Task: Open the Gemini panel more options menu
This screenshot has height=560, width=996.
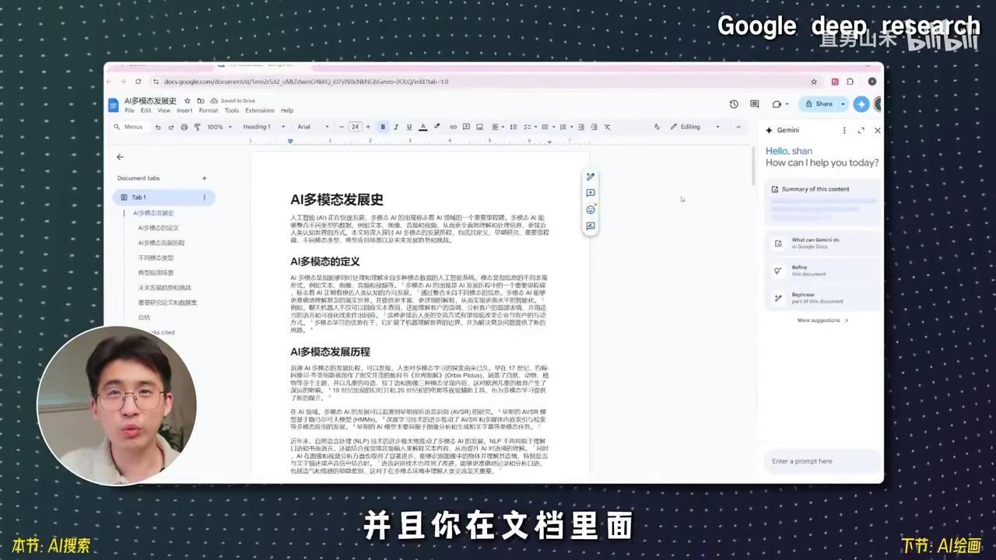Action: [x=844, y=130]
